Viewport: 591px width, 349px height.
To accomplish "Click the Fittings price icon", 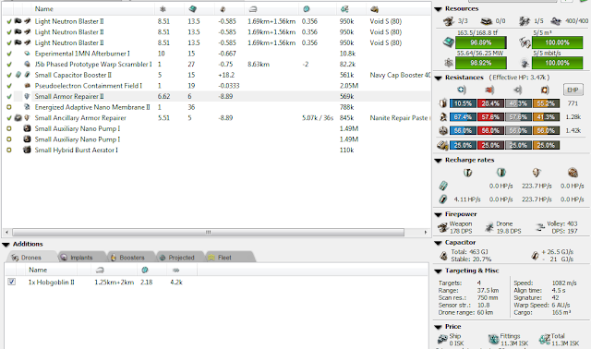I will (x=493, y=340).
